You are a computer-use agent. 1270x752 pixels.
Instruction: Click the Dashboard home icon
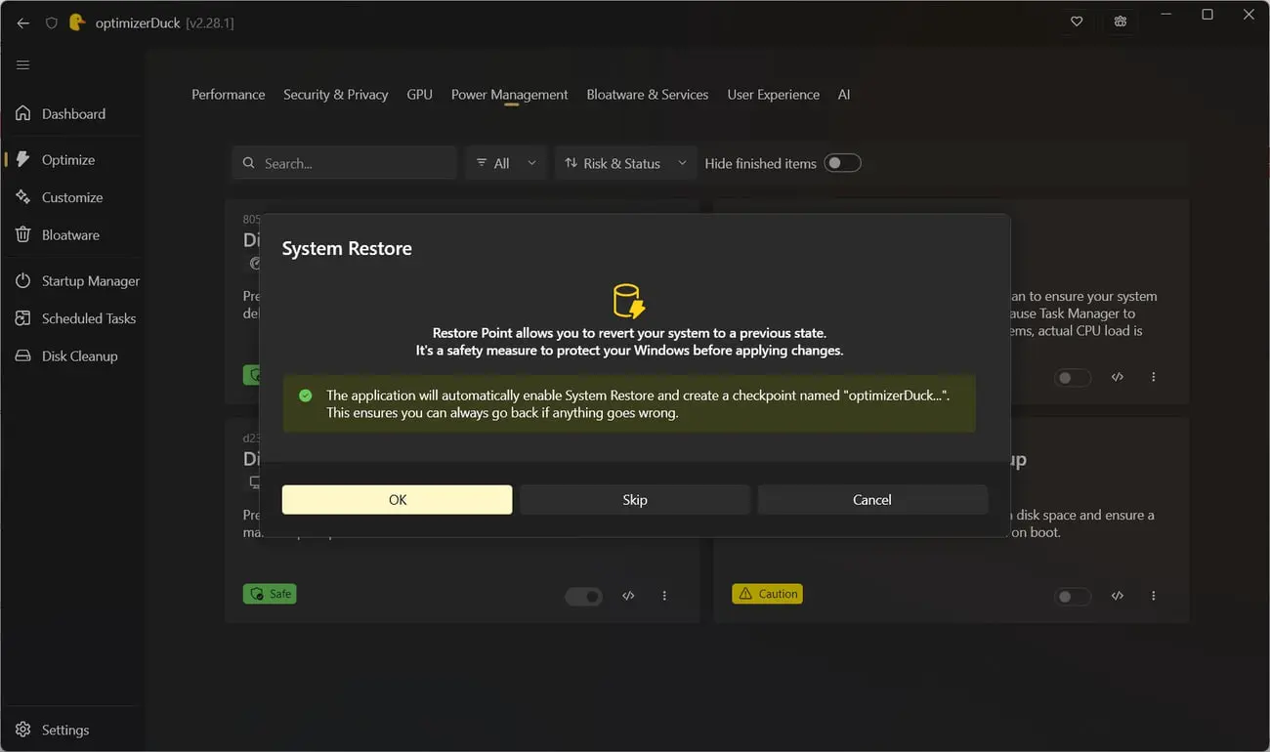(23, 113)
